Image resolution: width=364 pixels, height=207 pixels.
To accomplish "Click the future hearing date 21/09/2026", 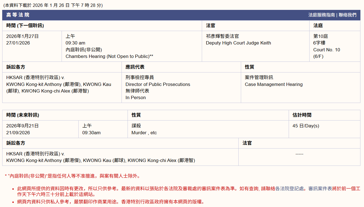I will (18, 133).
